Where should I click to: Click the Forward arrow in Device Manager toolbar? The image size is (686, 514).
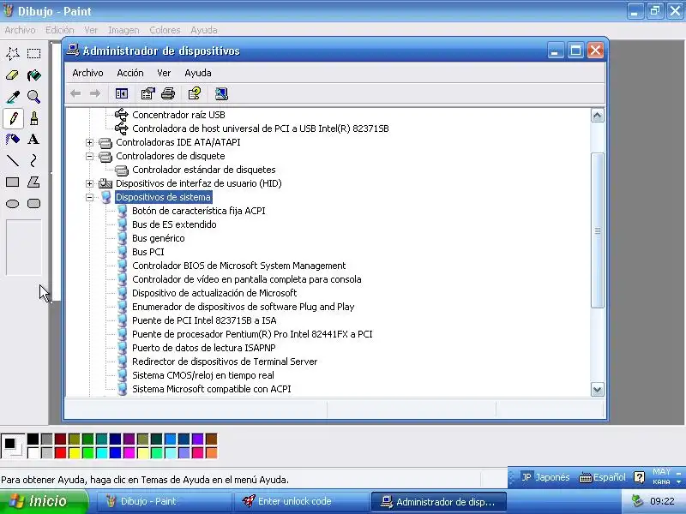pyautogui.click(x=95, y=93)
